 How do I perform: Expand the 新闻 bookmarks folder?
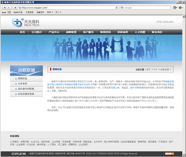[50, 12]
